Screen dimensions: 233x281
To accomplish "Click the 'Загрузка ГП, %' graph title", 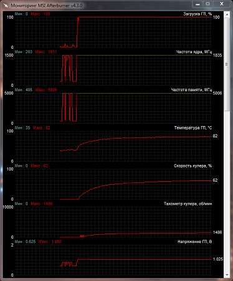I will point(197,14).
